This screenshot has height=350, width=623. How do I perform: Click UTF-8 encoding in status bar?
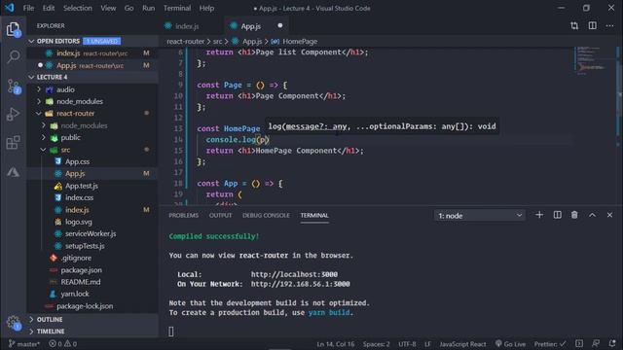click(x=407, y=344)
